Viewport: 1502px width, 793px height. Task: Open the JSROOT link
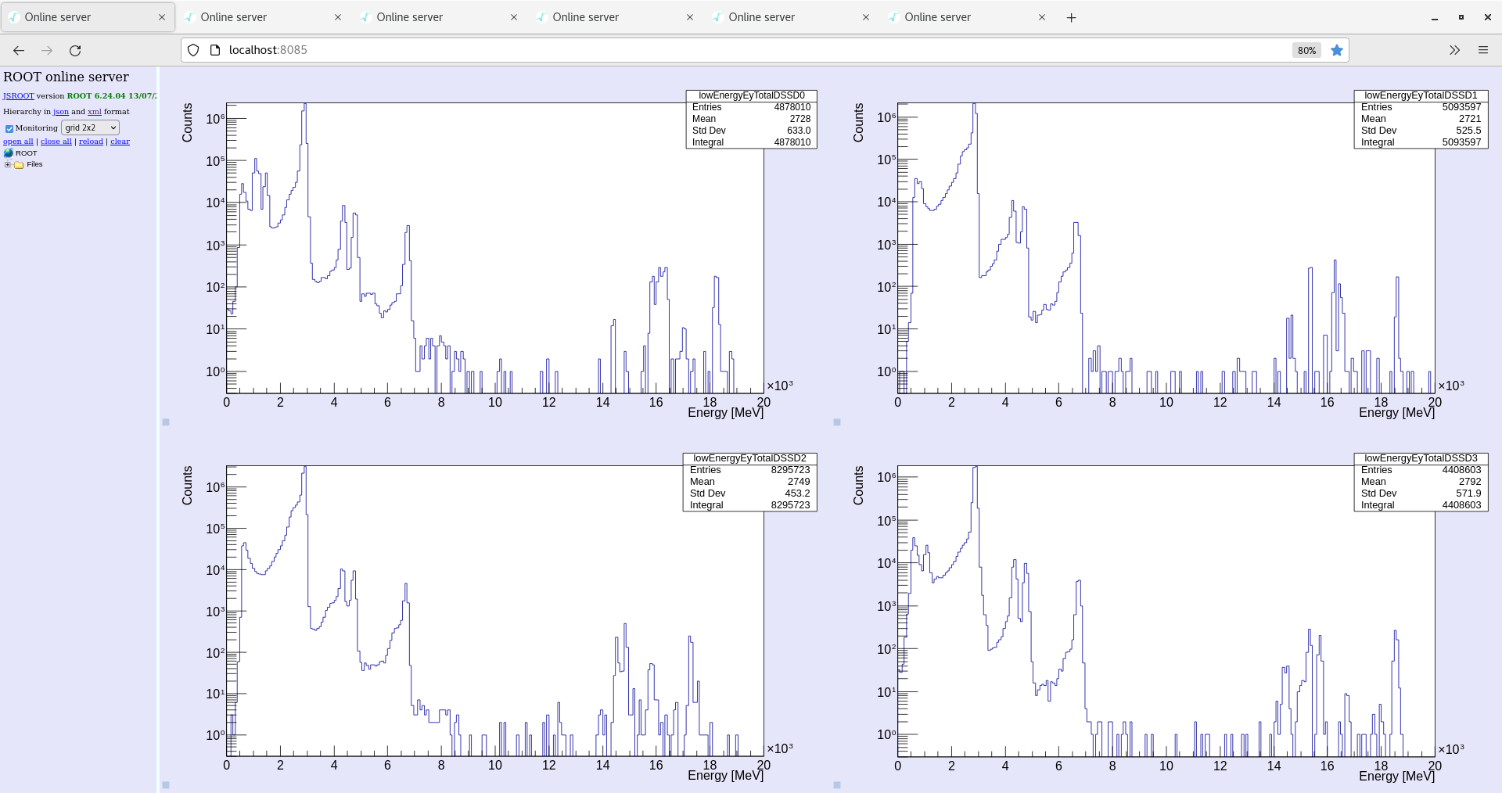click(x=18, y=96)
